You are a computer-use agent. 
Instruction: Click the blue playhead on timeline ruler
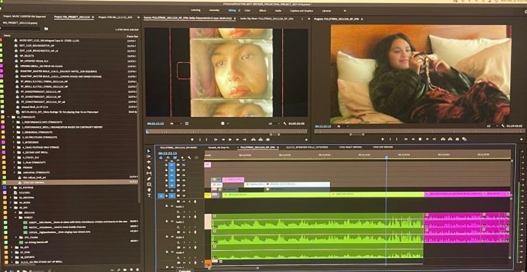(x=386, y=157)
